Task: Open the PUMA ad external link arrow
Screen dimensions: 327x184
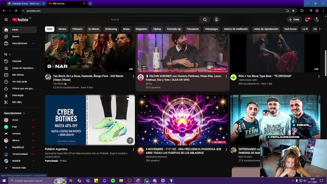Action: pyautogui.click(x=130, y=141)
